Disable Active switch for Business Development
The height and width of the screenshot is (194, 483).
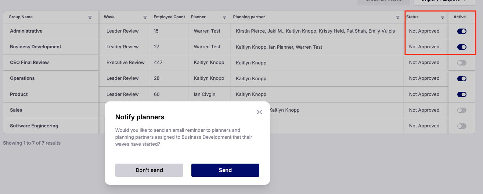[462, 47]
